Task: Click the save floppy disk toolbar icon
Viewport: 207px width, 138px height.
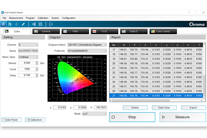Action: tap(40, 24)
